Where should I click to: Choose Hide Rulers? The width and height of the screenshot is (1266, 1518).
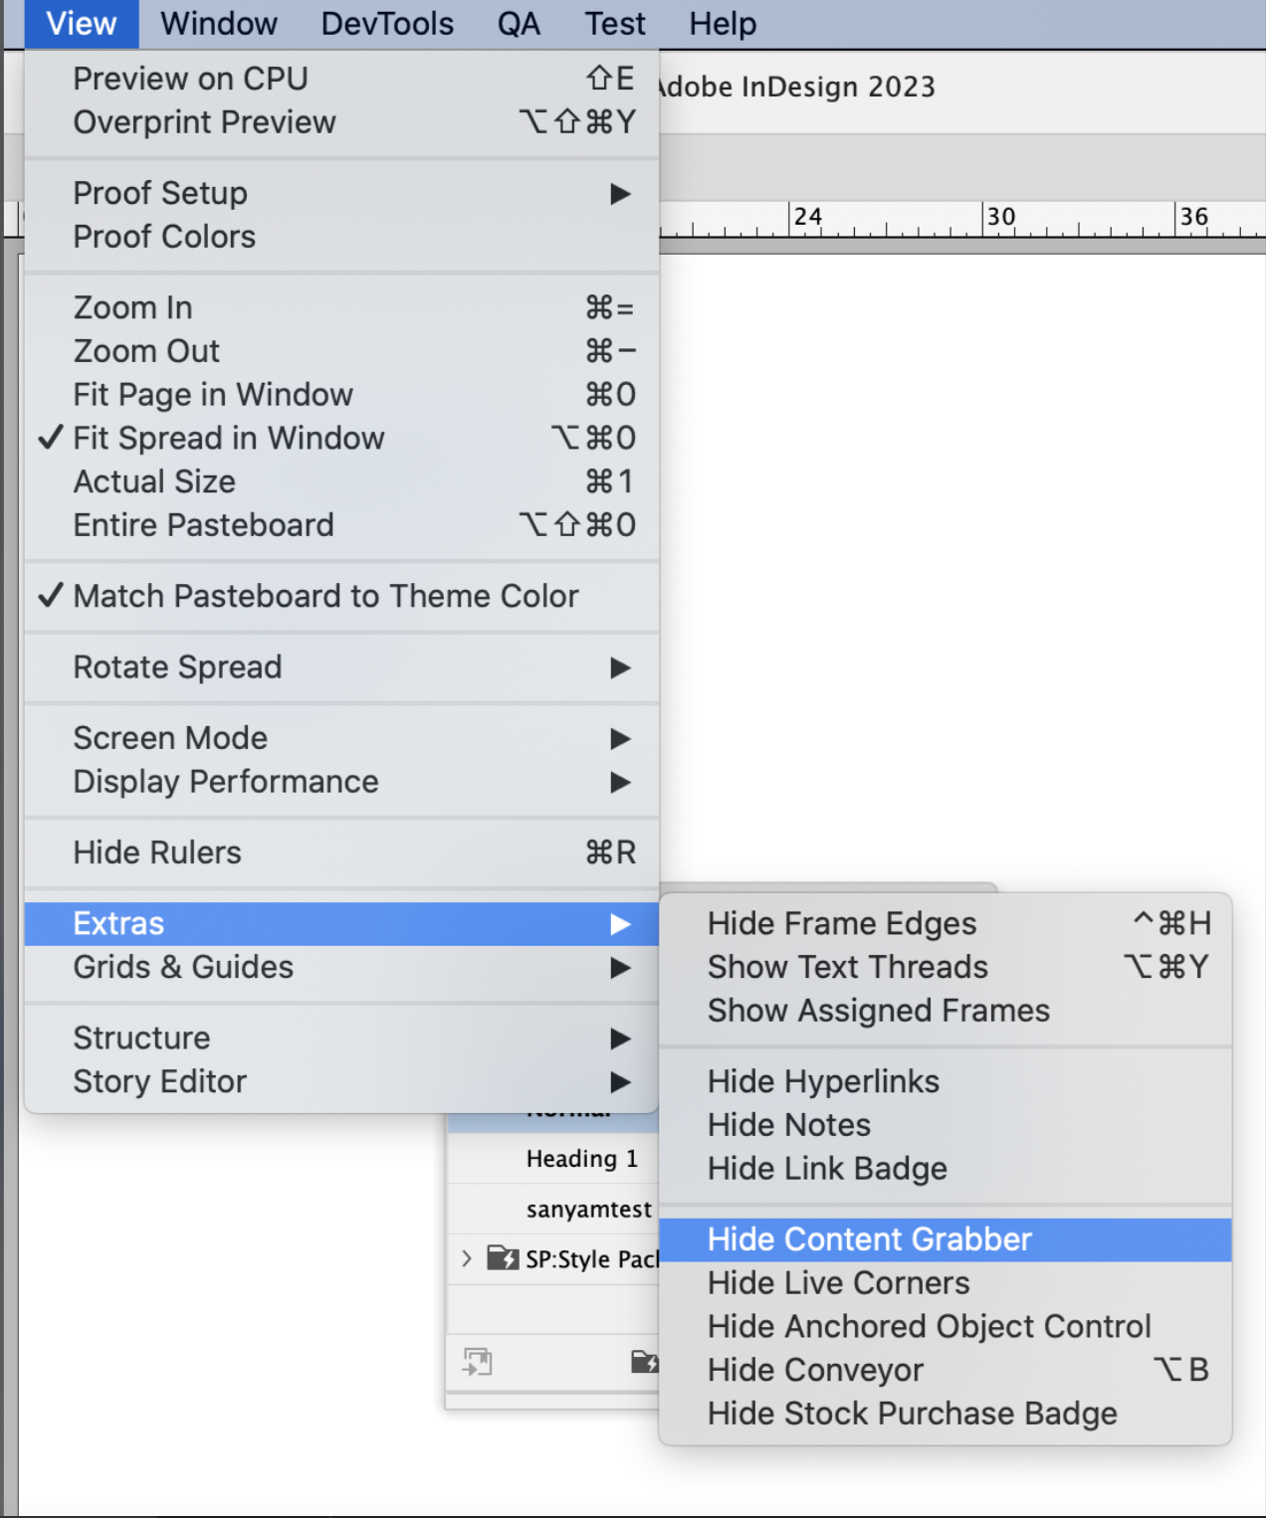(156, 853)
